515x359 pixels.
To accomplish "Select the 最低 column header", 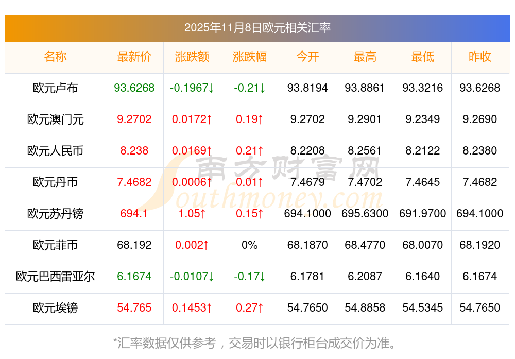I will pos(423,57).
